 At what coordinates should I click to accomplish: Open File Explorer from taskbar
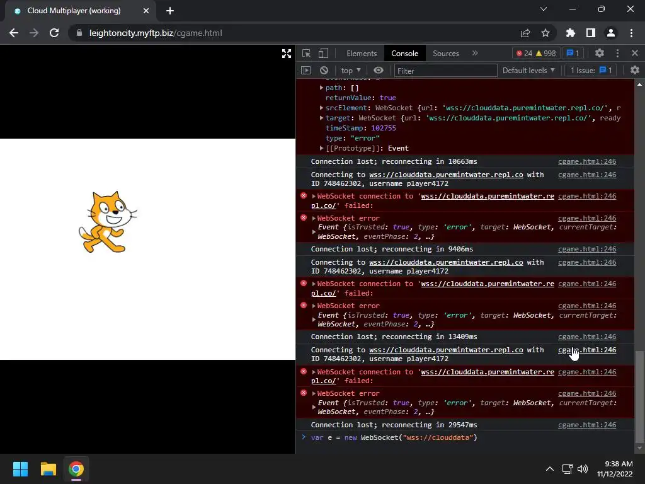click(x=48, y=469)
